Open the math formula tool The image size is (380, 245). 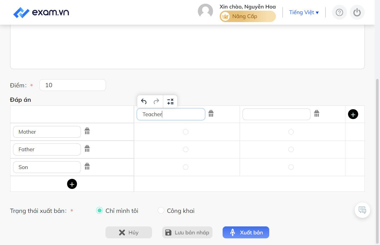[170, 102]
